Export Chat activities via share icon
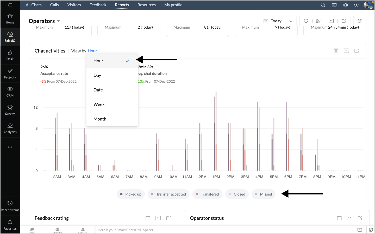This screenshot has height=234, width=375. pos(357,51)
